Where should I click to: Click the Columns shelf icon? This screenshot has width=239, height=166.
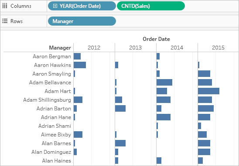(x=5, y=6)
